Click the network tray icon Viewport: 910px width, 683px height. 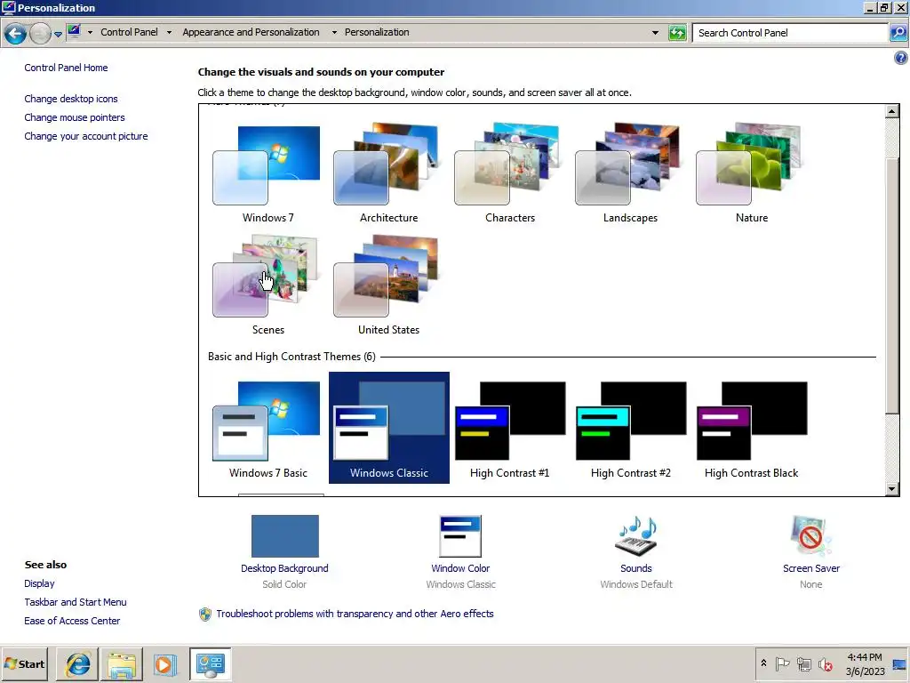click(803, 663)
